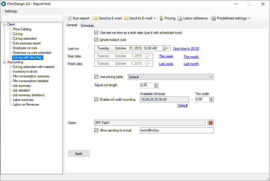Click the Predefined settings gear icon
This screenshot has height=181, width=270.
214,18
